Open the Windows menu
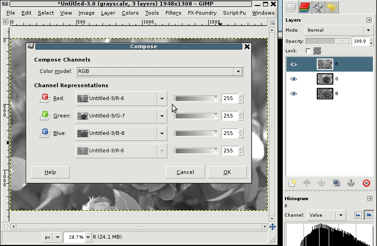This screenshot has width=377, height=246. pyautogui.click(x=263, y=13)
